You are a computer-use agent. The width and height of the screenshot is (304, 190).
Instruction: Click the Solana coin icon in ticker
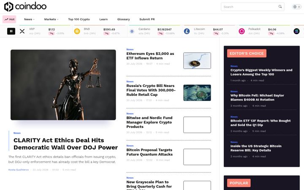pos(296,31)
